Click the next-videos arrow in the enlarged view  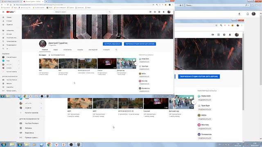pyautogui.click(x=194, y=102)
